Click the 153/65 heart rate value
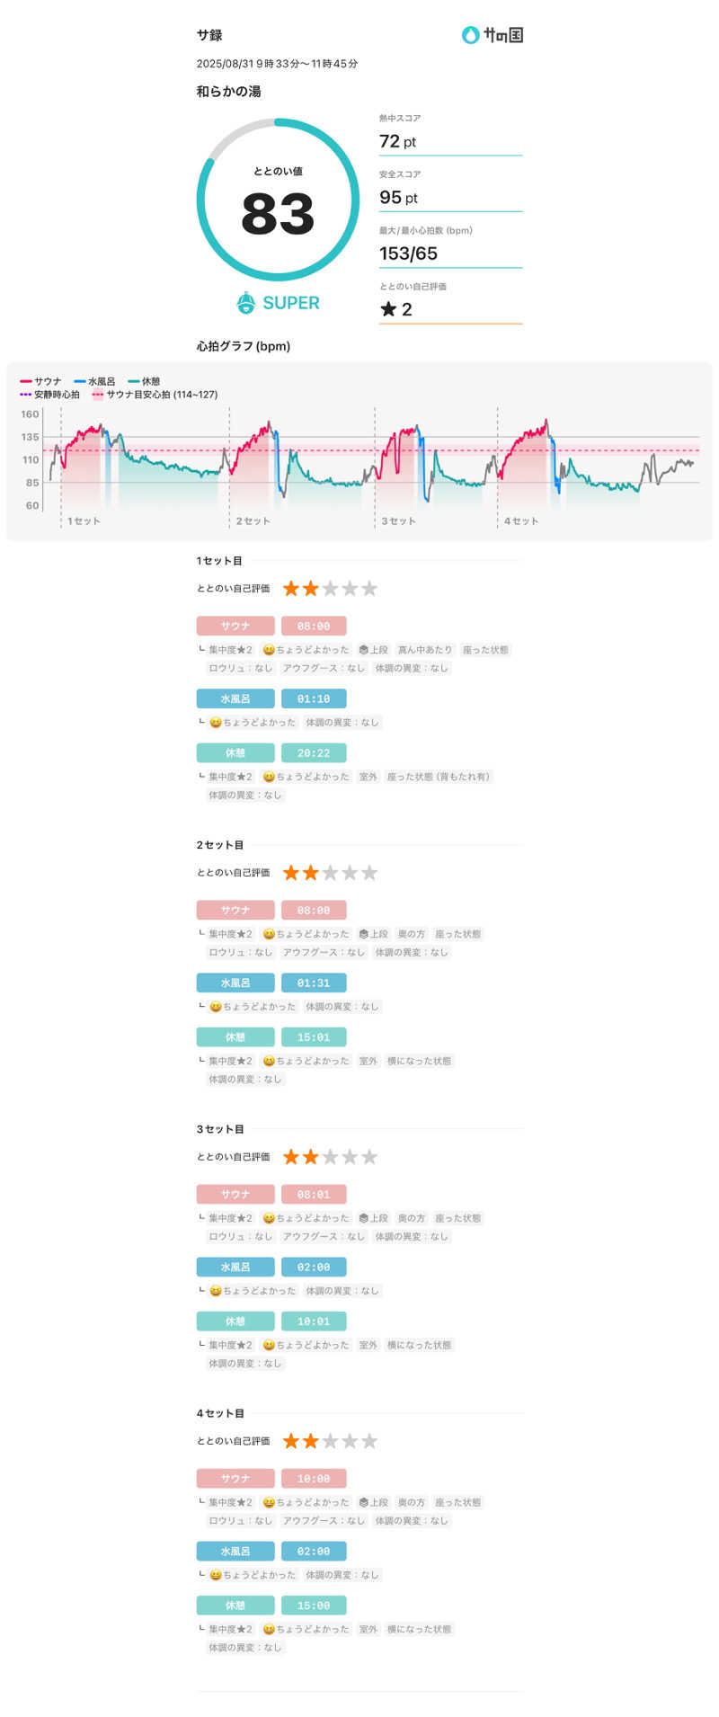Image resolution: width=719 pixels, height=1717 pixels. tap(409, 254)
